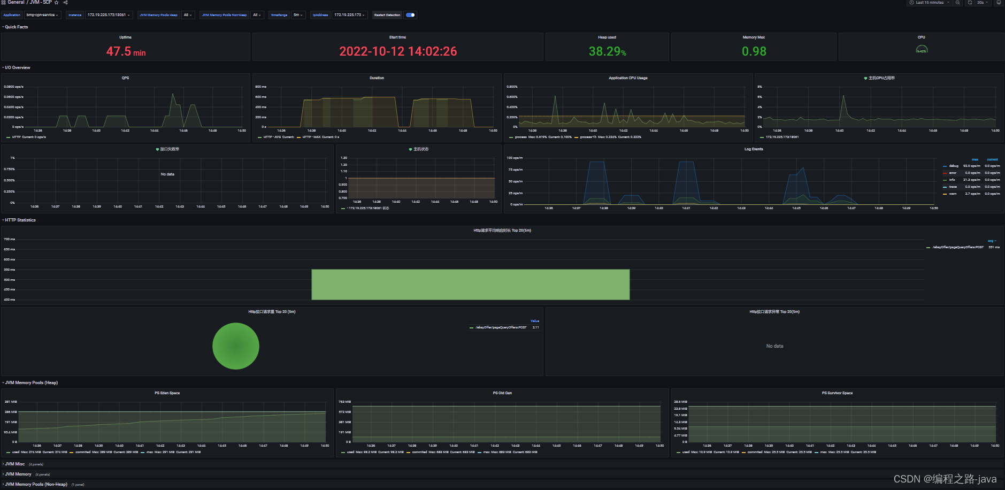Screen dimensions: 1005x490
Task: Toggle the warn series in Log Events legend
Action: pos(953,194)
